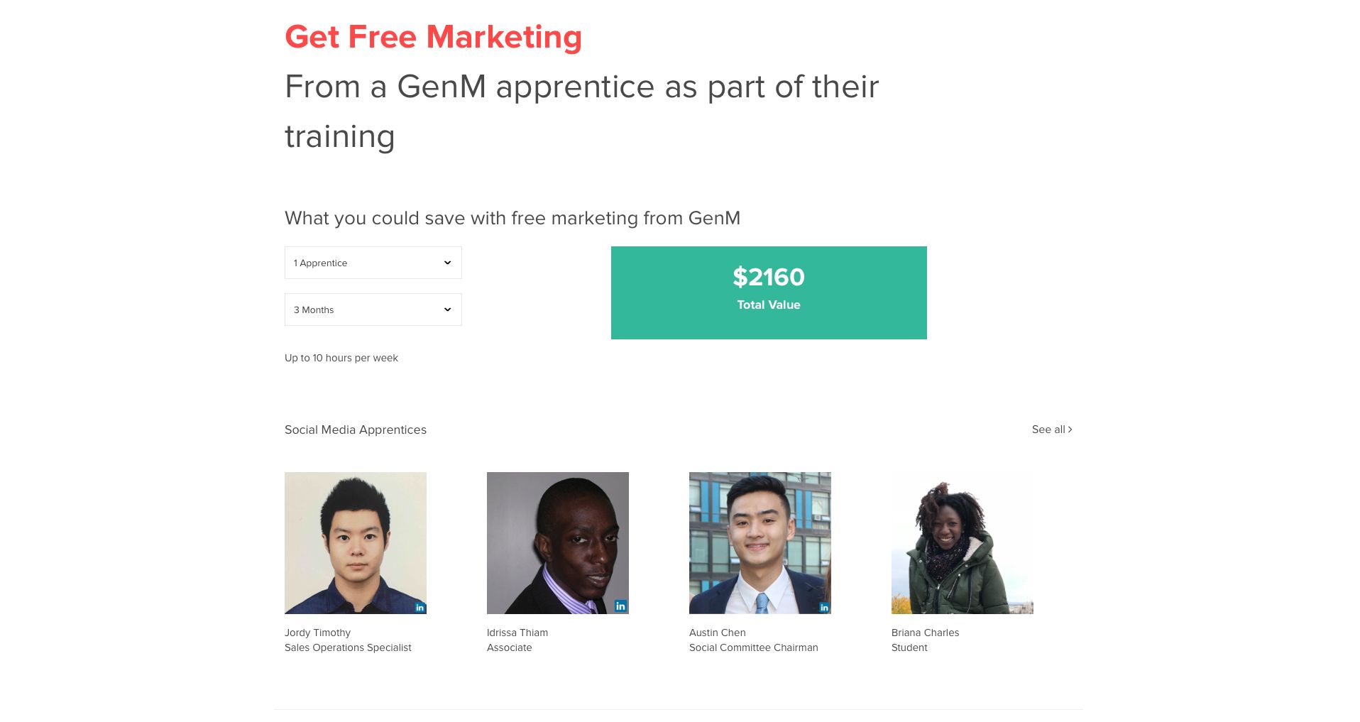Open Austin Chen's profile photo

(x=760, y=543)
